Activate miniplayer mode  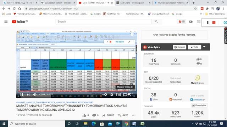(x=118, y=95)
